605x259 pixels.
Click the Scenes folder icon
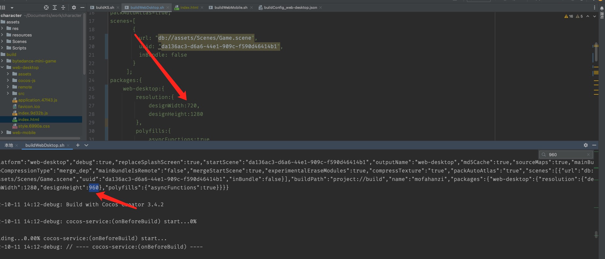click(x=9, y=41)
